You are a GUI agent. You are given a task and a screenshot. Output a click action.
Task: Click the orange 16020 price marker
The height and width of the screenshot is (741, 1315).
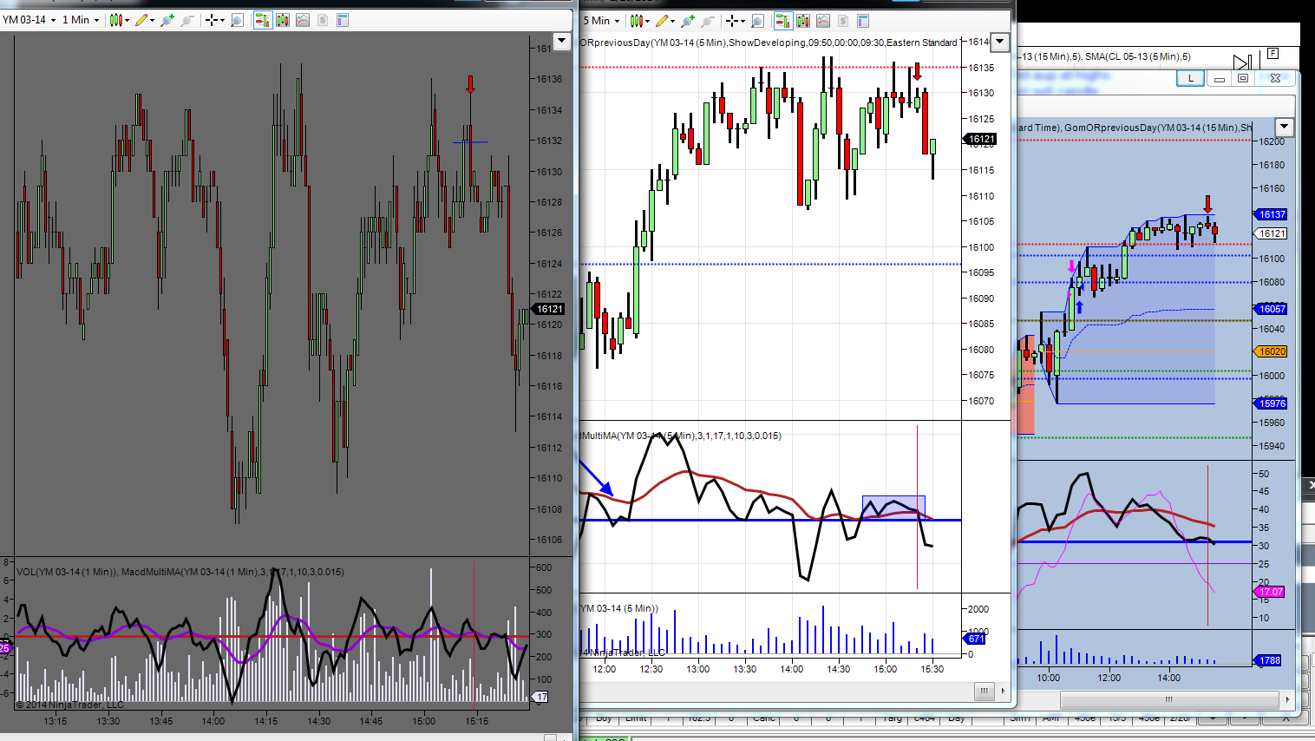(1272, 351)
